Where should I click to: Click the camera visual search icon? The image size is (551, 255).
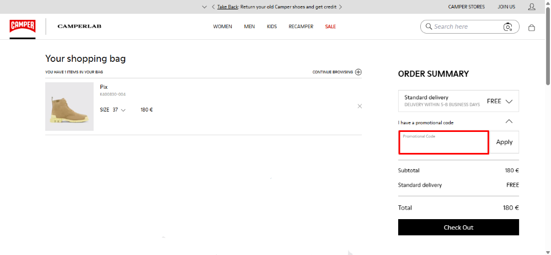[x=507, y=27]
